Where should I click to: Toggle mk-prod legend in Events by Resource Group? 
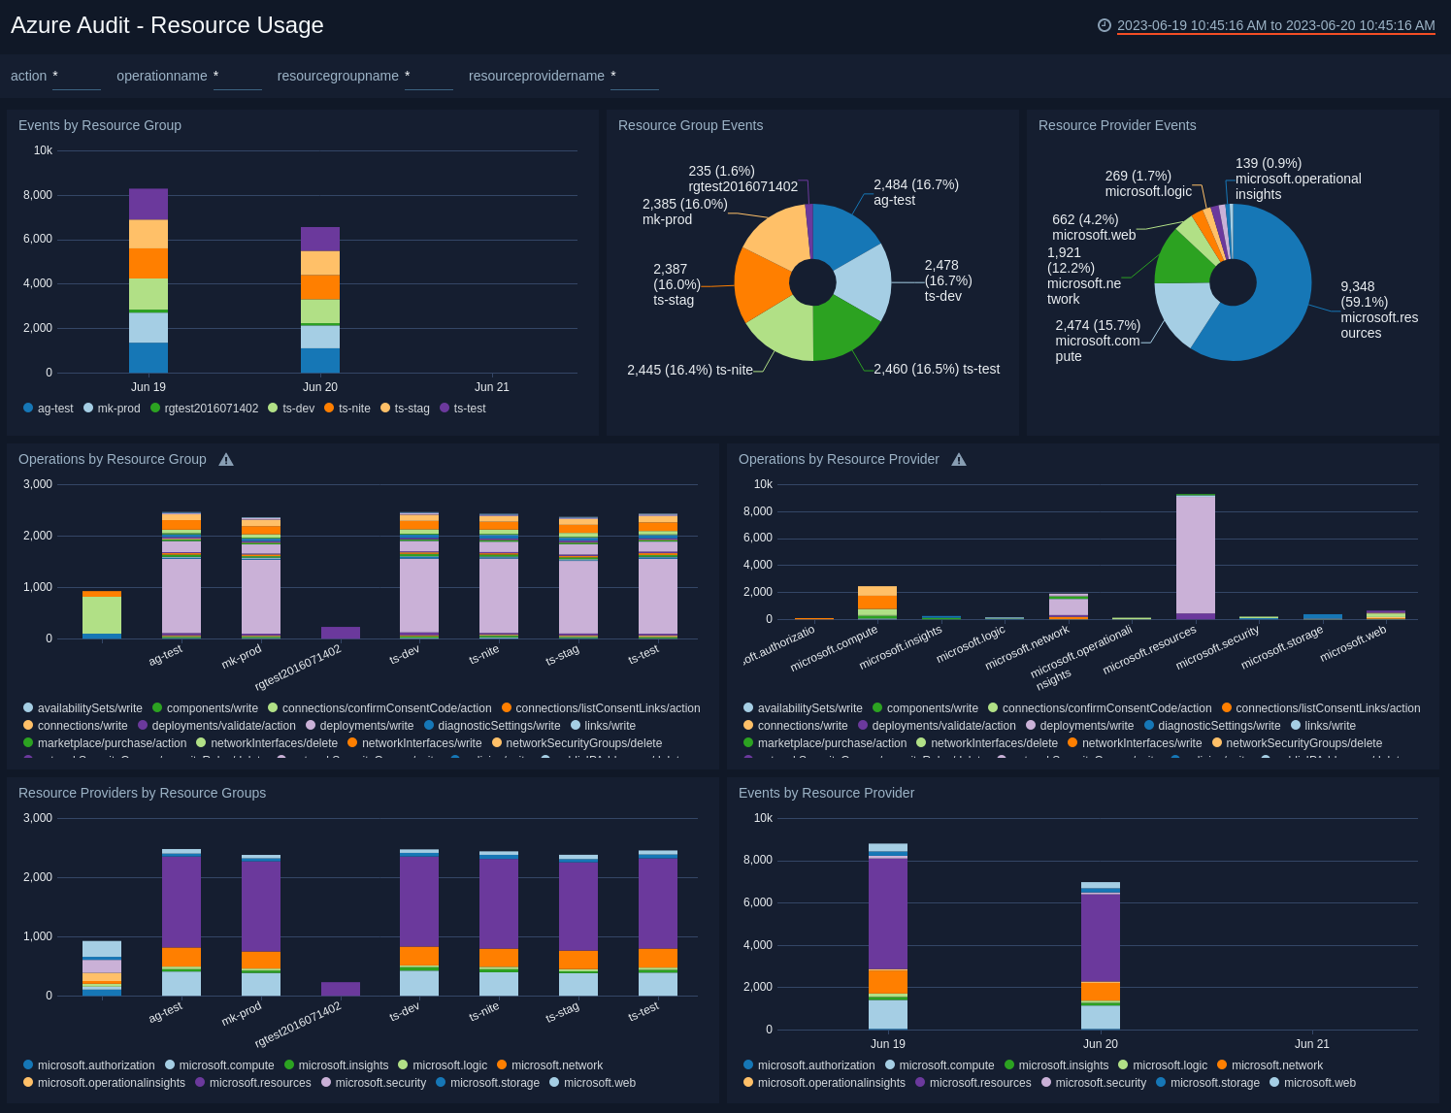(x=112, y=409)
